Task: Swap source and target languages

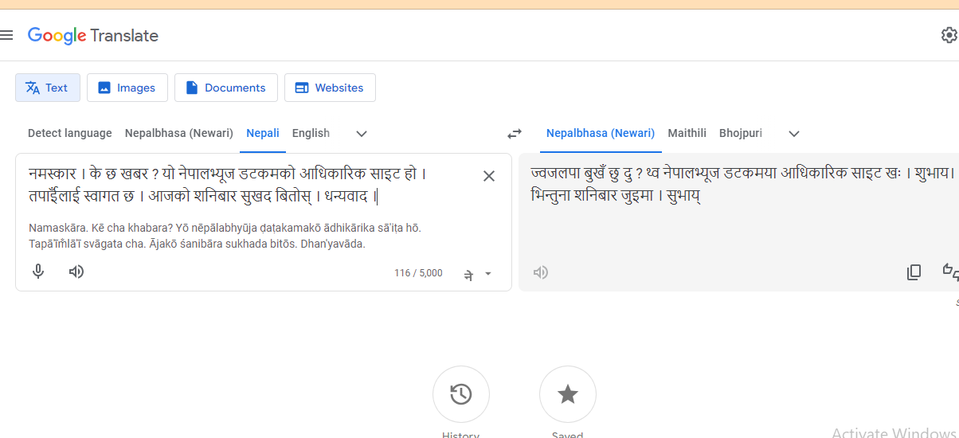Action: pos(515,134)
